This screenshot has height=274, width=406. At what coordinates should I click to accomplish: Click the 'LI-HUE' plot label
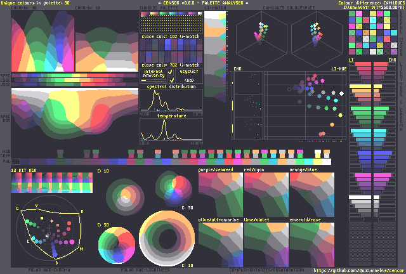pos(339,69)
